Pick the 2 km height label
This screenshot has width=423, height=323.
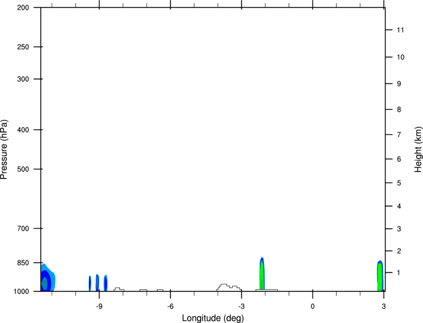(x=399, y=251)
